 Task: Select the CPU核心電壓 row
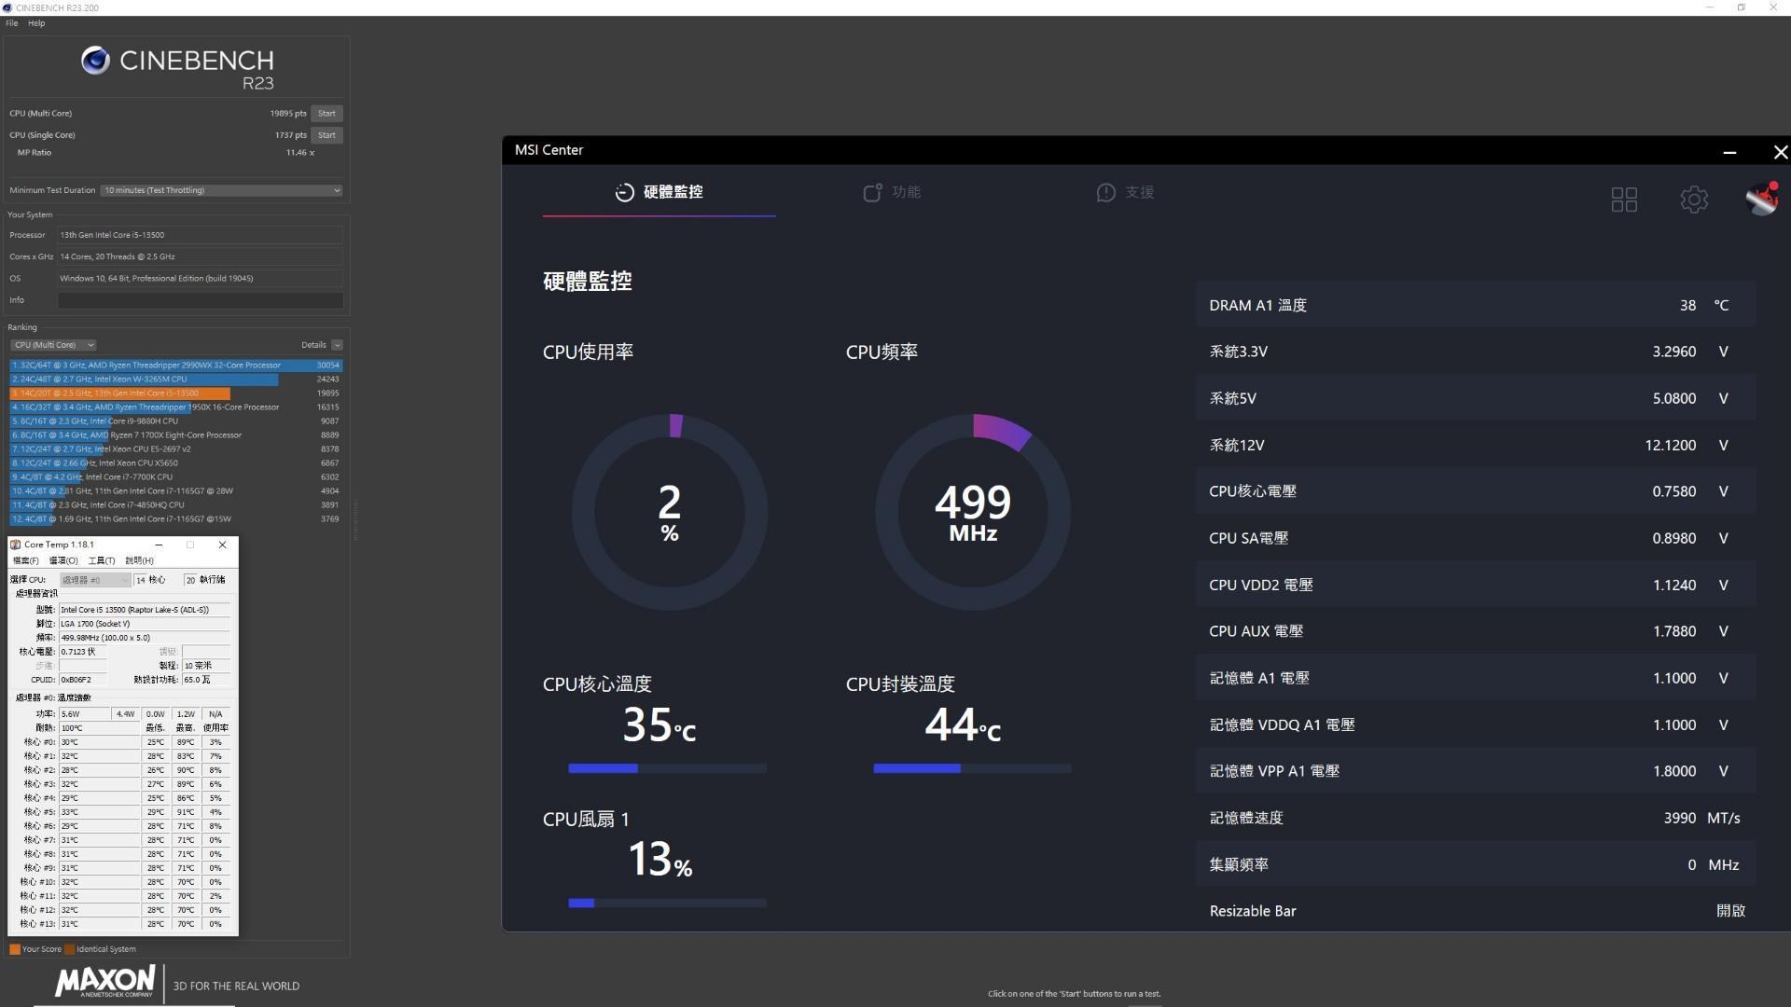(1476, 491)
